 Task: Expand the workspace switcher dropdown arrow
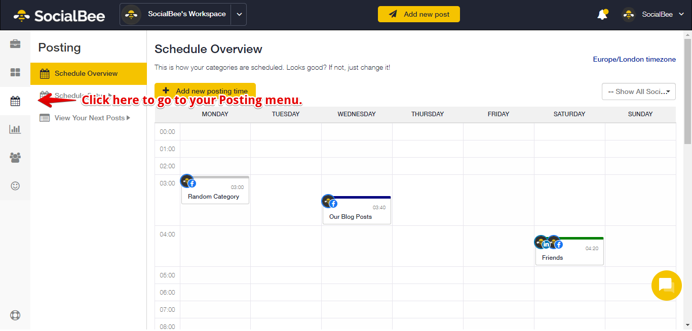pyautogui.click(x=239, y=14)
